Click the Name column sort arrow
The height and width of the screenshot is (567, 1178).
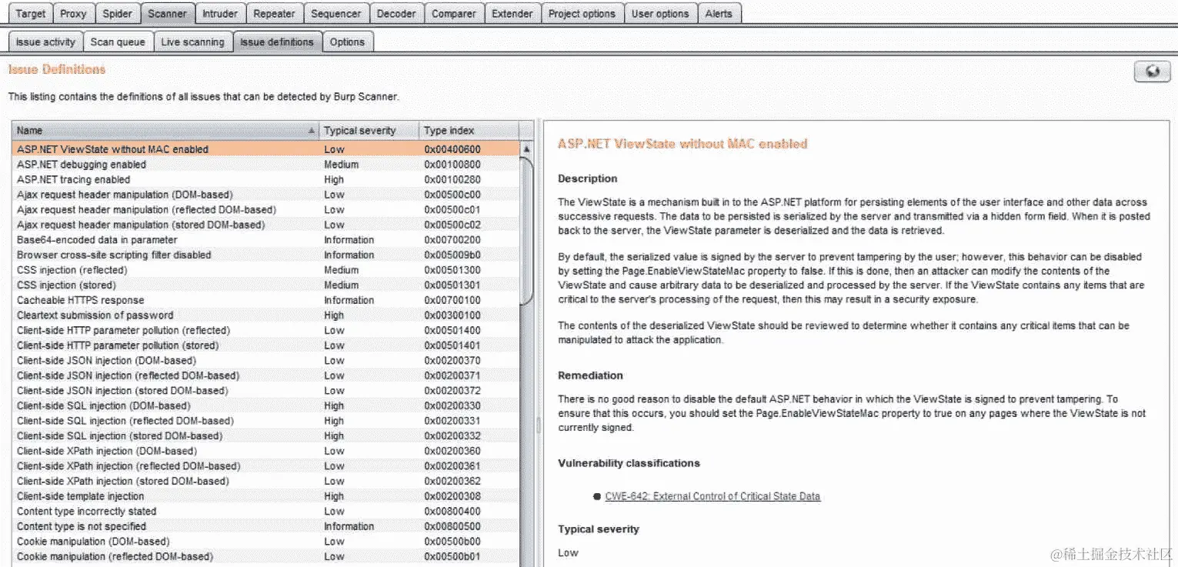[x=311, y=131]
